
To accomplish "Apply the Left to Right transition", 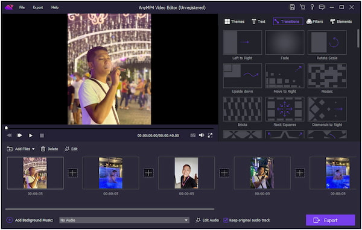I will point(242,42).
